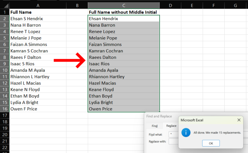Screen dimensions: 248x153
Task: Select row 8 header
Action: coord(5,57)
